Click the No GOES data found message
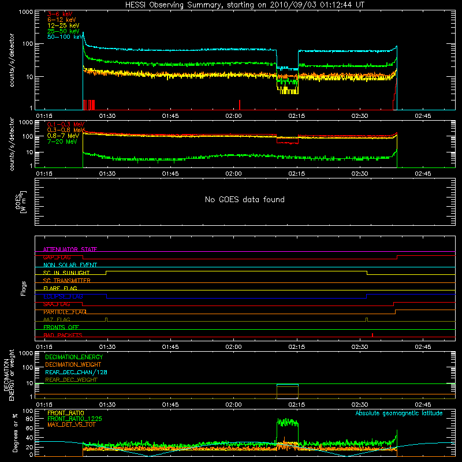 245,199
